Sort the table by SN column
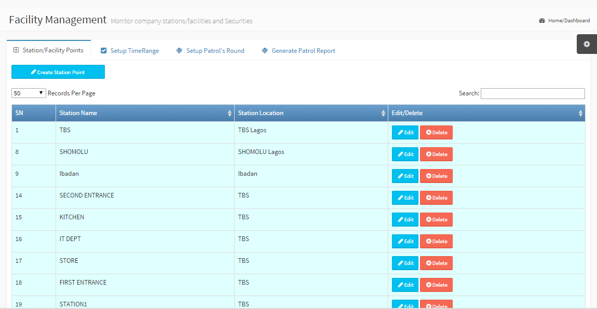This screenshot has height=309, width=597. pyautogui.click(x=34, y=113)
